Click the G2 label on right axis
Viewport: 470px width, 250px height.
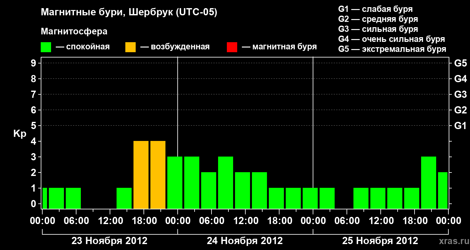pos(460,110)
